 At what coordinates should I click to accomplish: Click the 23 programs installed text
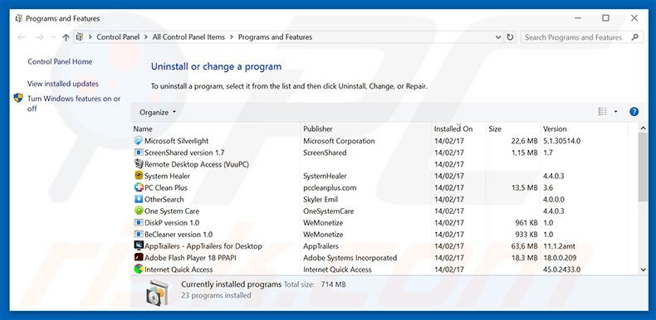coord(216,295)
